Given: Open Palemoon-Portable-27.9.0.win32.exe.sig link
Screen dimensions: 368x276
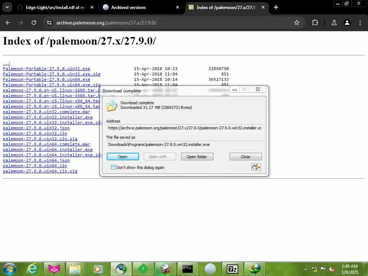Looking at the screenshot, I should [52, 74].
